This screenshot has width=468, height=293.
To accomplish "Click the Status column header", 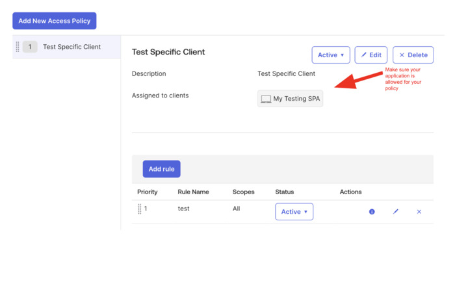I will click(285, 192).
